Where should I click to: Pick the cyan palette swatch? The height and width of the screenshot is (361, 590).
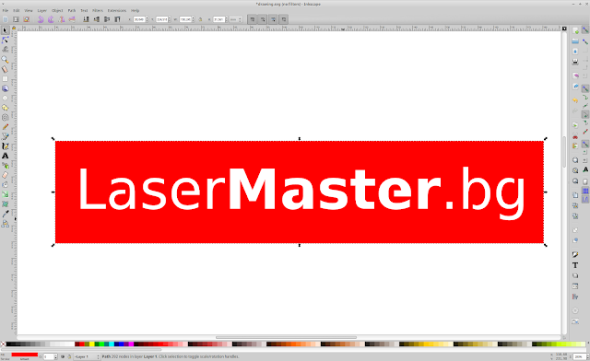112,344
